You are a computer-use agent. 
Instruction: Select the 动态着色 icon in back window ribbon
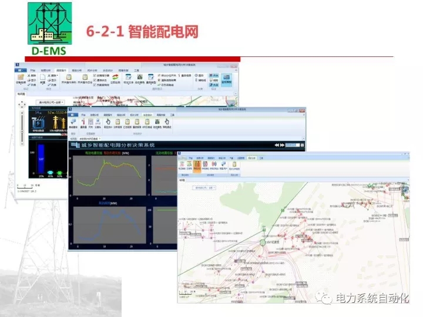(x=140, y=79)
